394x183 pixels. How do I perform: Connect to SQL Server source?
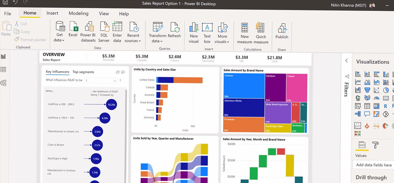(x=104, y=32)
